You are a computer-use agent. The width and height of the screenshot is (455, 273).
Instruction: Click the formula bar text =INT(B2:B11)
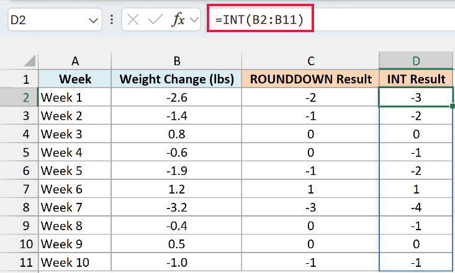259,20
